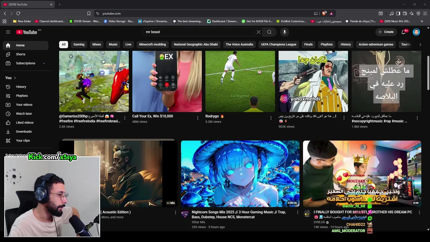Open the Brave Playlist music note icon

pyautogui.click(x=391, y=13)
